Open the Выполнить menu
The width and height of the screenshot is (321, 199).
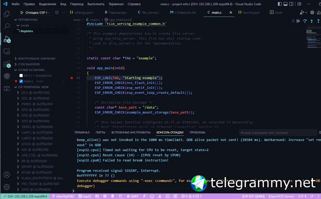point(96,4)
